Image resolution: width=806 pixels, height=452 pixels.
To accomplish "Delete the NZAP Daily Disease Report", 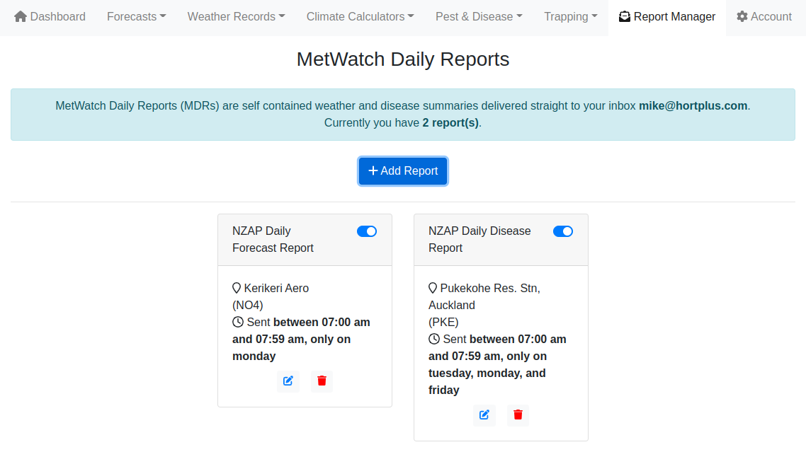I will [518, 415].
